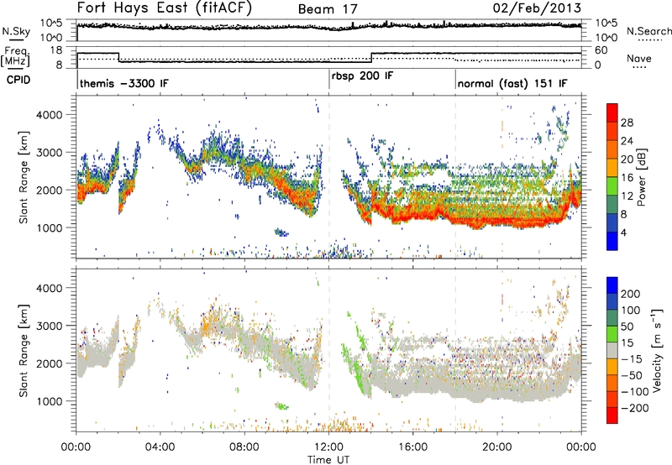Click the 'Nave' legend label

[639, 58]
